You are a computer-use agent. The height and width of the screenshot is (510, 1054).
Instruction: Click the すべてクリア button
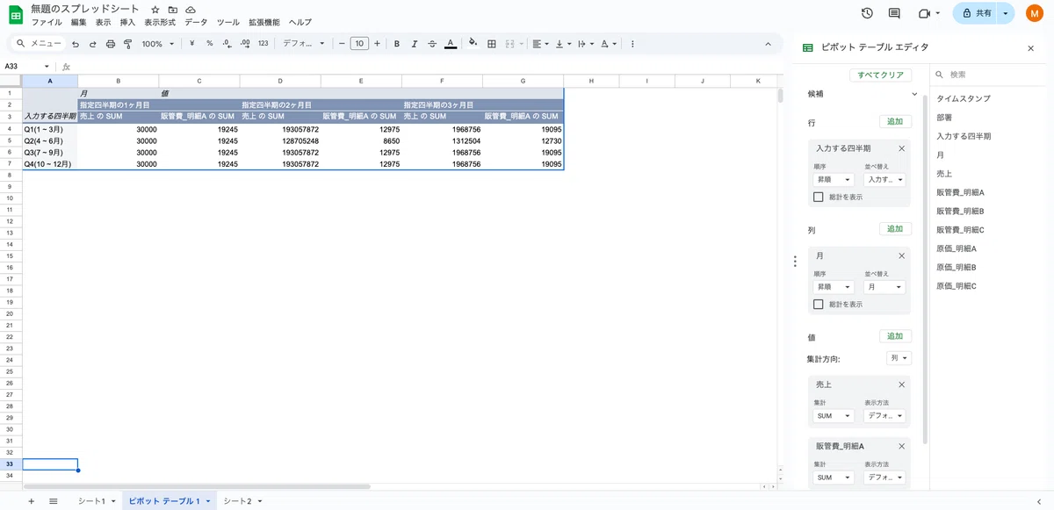pyautogui.click(x=881, y=75)
